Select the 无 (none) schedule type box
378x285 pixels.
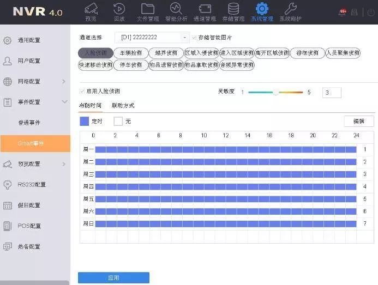click(x=118, y=121)
